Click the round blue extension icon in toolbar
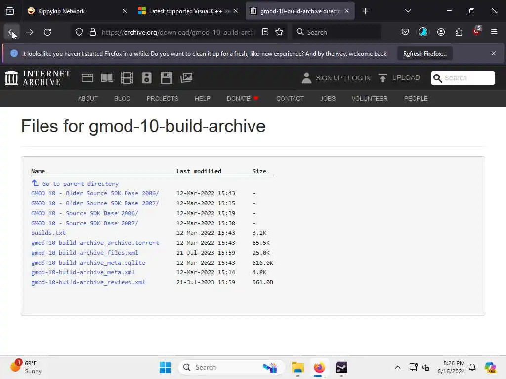This screenshot has height=379, width=506. point(423,32)
